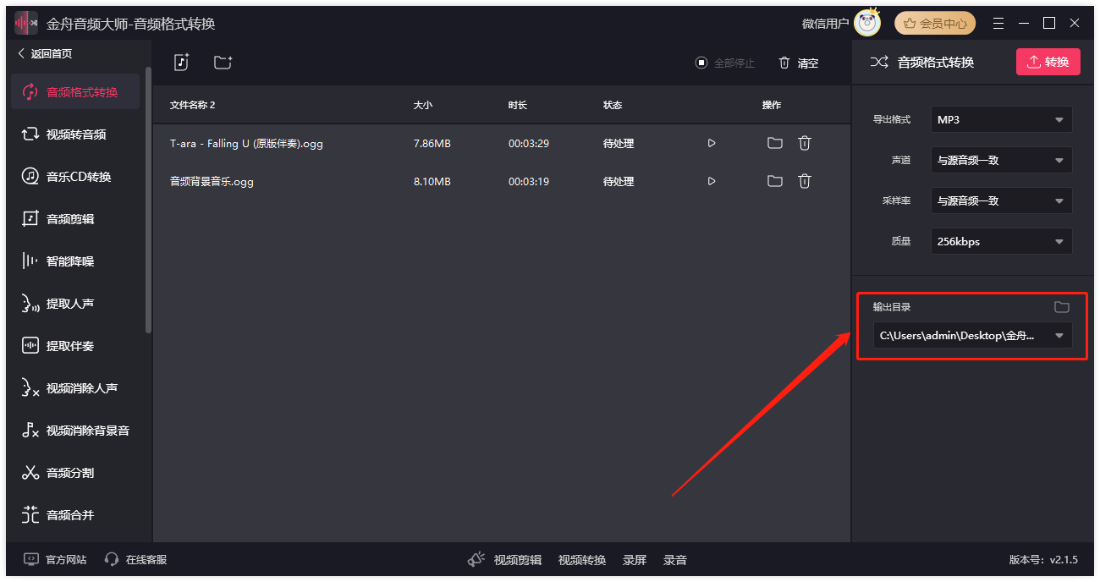Viewport: 1100px width, 582px height.
Task: Open the output directory folder icon
Action: tap(1062, 307)
